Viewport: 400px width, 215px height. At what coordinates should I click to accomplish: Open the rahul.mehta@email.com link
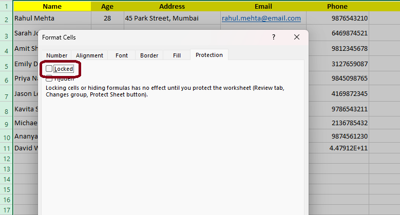261,18
